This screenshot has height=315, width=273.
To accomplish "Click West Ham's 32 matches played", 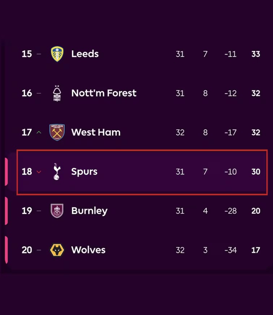I will 180,132.
